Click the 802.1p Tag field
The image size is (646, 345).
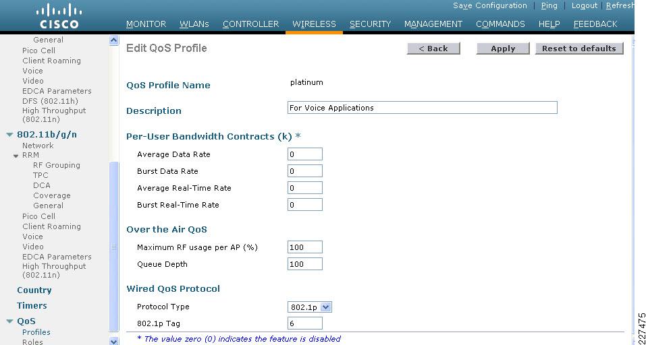click(305, 323)
